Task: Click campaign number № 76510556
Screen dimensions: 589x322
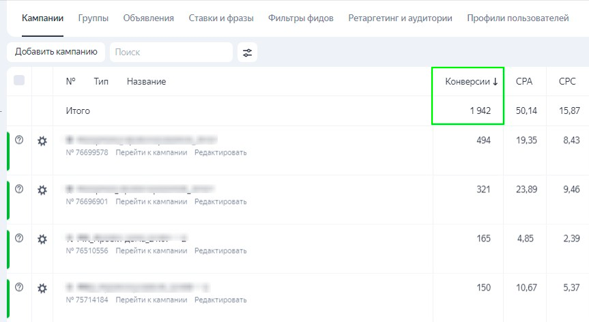Action: point(87,251)
